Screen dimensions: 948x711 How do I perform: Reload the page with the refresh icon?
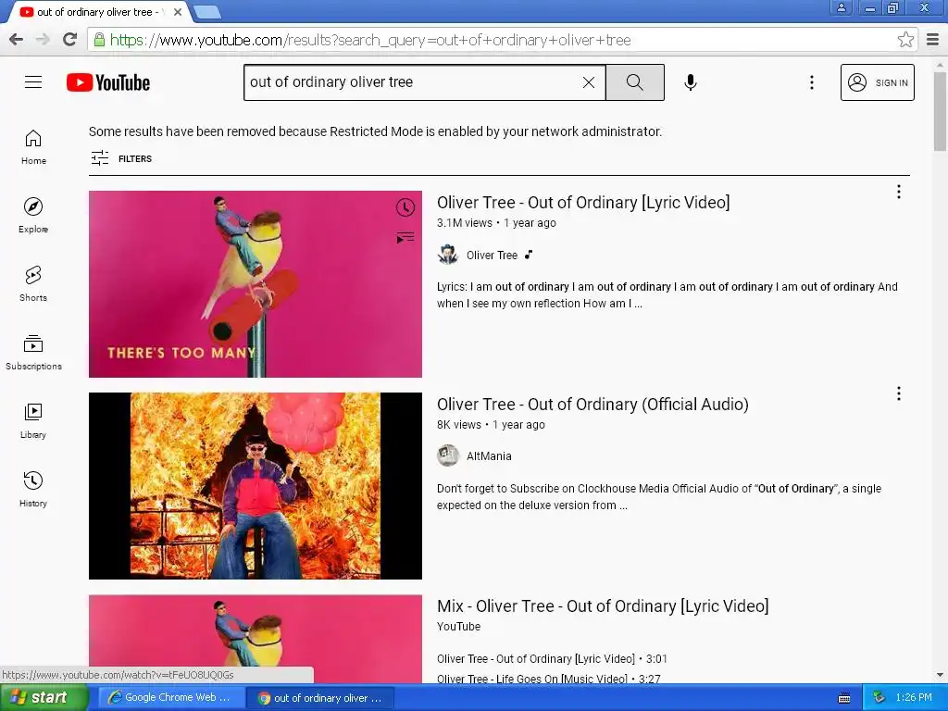(x=70, y=40)
